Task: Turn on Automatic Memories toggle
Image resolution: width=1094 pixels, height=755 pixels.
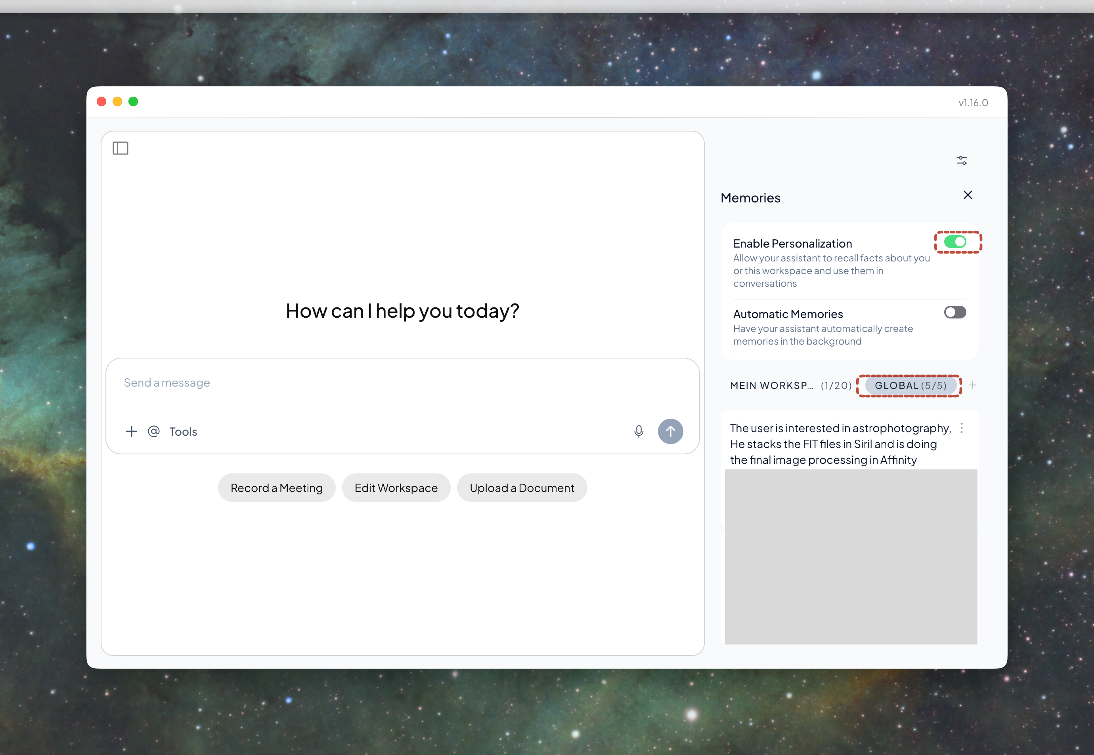Action: tap(955, 312)
